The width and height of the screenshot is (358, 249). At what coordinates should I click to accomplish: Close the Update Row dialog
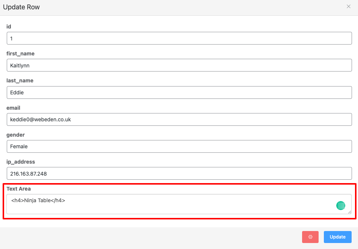click(x=348, y=6)
